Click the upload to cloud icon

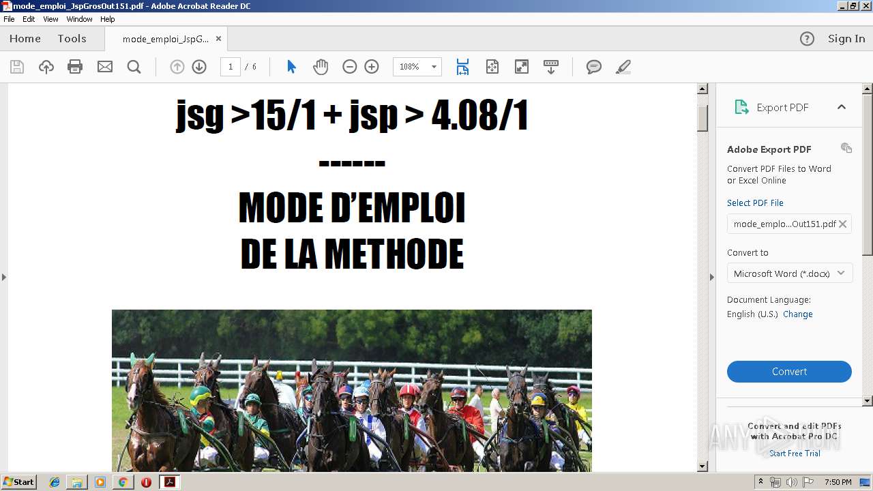point(46,67)
